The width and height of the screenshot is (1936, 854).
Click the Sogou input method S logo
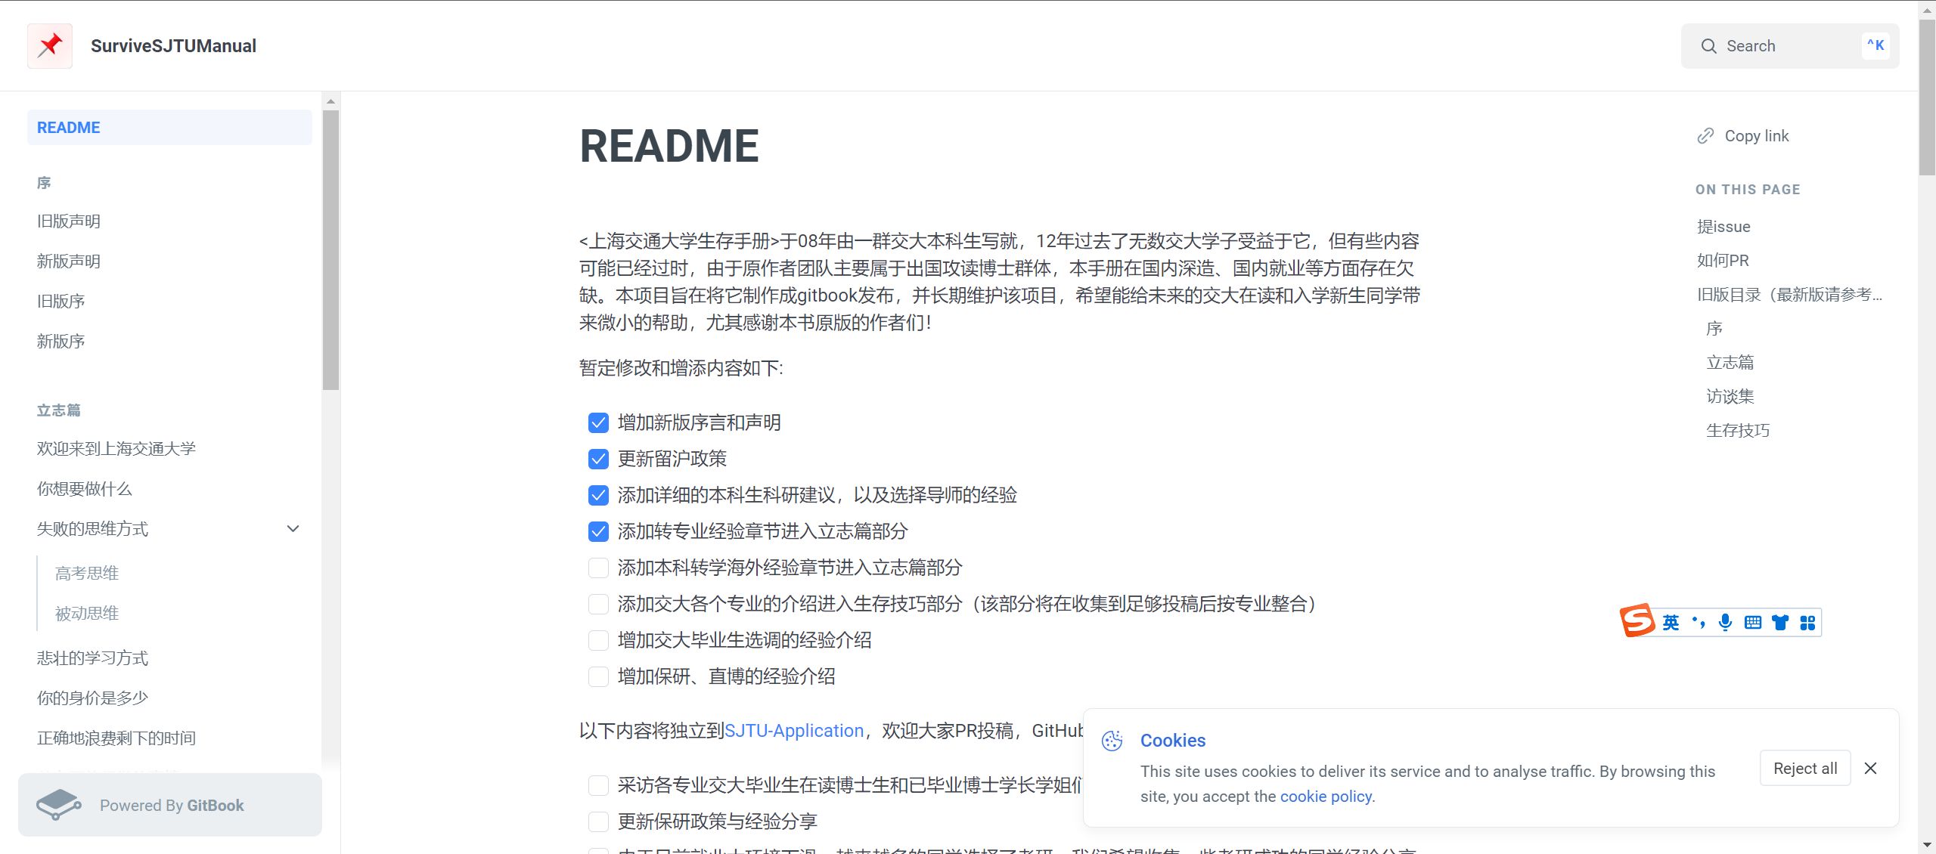click(x=1638, y=621)
